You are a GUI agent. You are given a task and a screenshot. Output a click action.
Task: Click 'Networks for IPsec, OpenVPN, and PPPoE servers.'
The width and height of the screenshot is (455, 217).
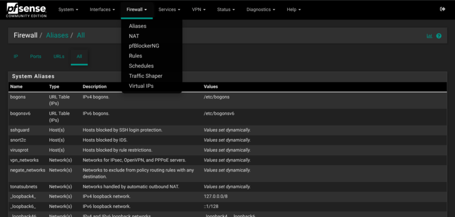(134, 160)
